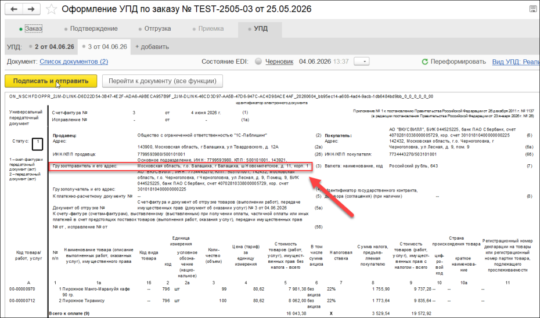Viewport: 540px width, 318px height.
Task: Click quantity cell 99
Action: point(224,289)
